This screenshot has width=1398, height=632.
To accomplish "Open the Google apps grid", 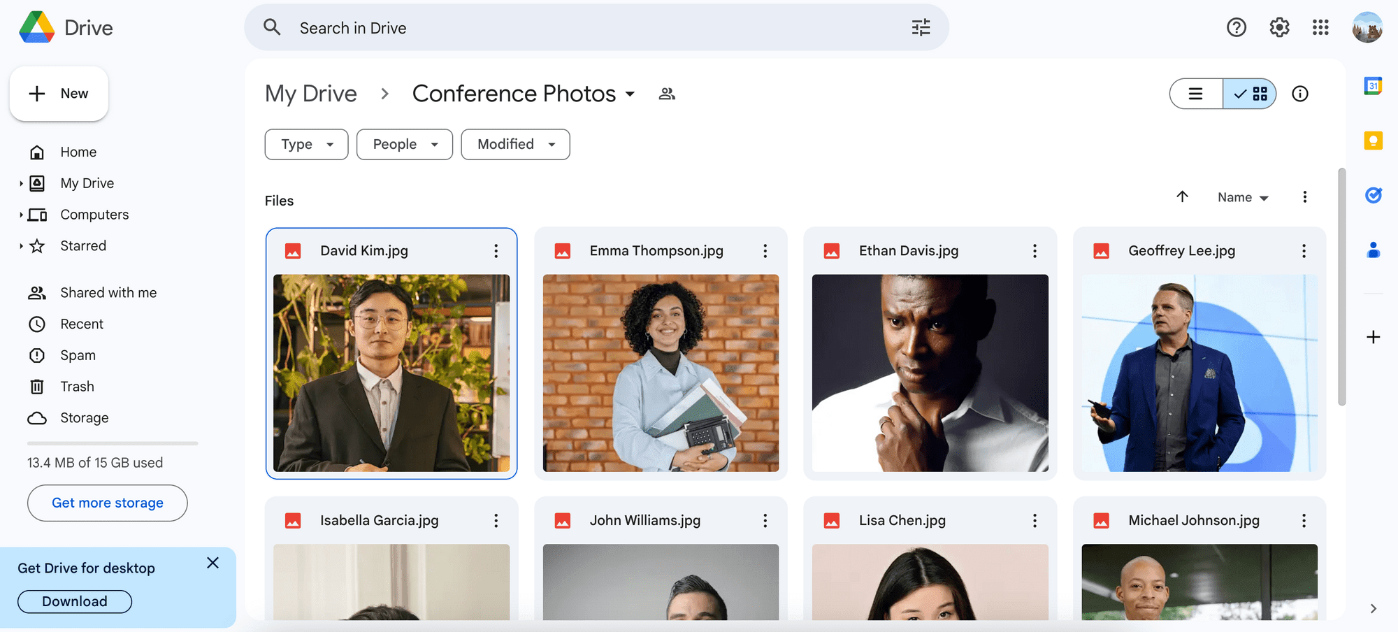I will (1320, 27).
